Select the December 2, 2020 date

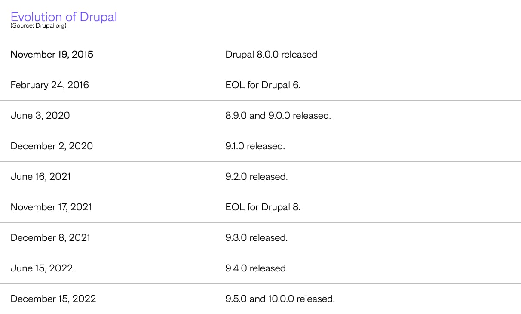pyautogui.click(x=52, y=146)
